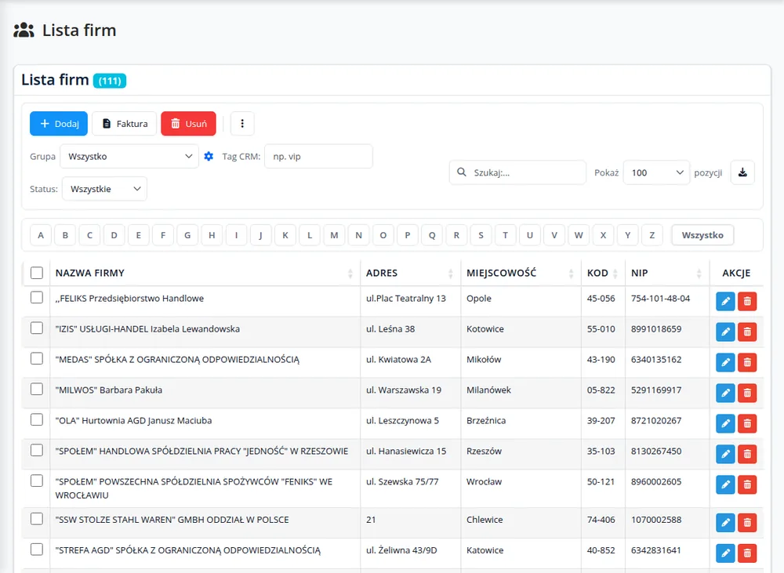The image size is (784, 573).
Task: Click address ul. Hanasiewicza 15
Action: (x=406, y=451)
